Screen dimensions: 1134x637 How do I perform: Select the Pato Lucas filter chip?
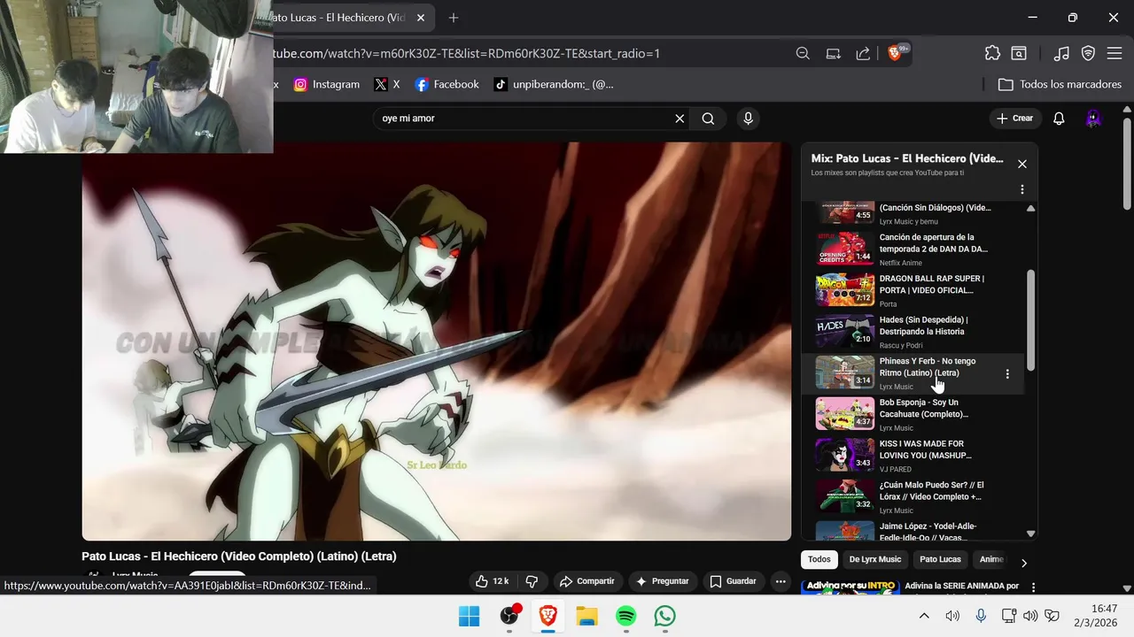pos(940,559)
